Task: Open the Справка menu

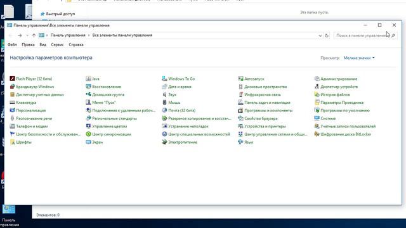Action: pos(76,45)
